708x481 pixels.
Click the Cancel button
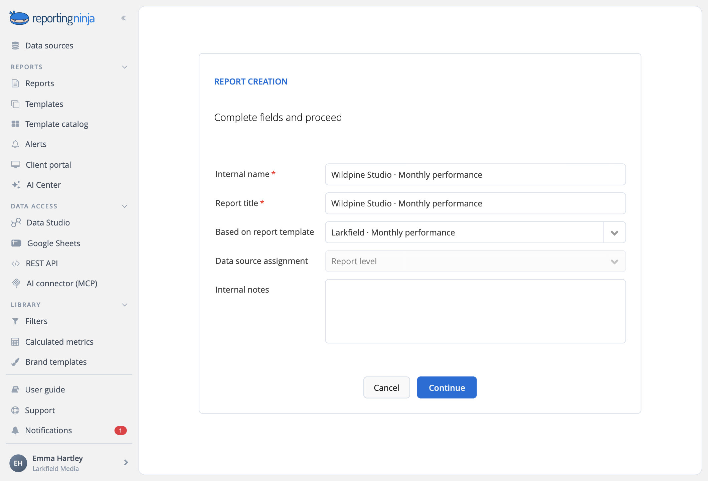[386, 387]
